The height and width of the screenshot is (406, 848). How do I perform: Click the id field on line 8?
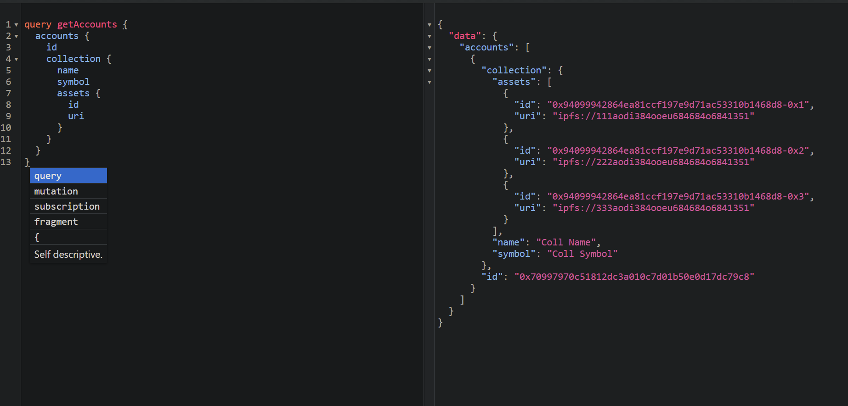click(x=73, y=105)
